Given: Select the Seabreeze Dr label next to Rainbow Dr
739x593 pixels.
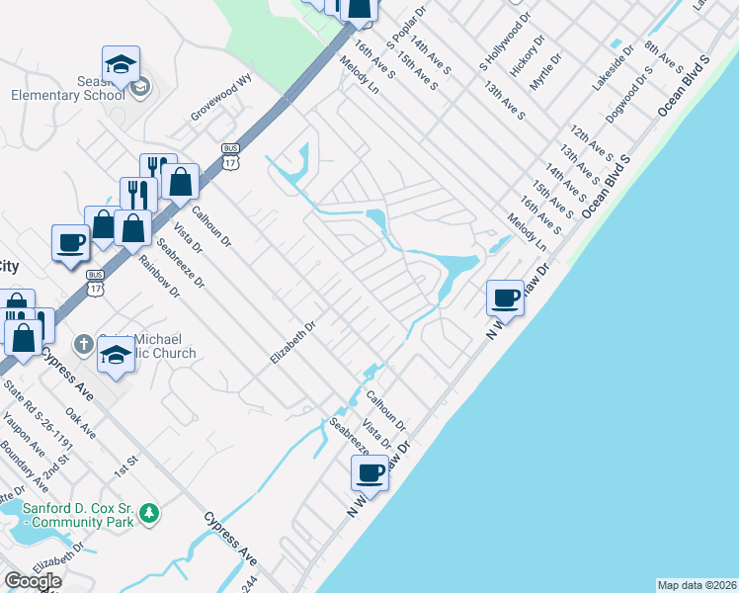Looking at the screenshot, I should (x=181, y=263).
